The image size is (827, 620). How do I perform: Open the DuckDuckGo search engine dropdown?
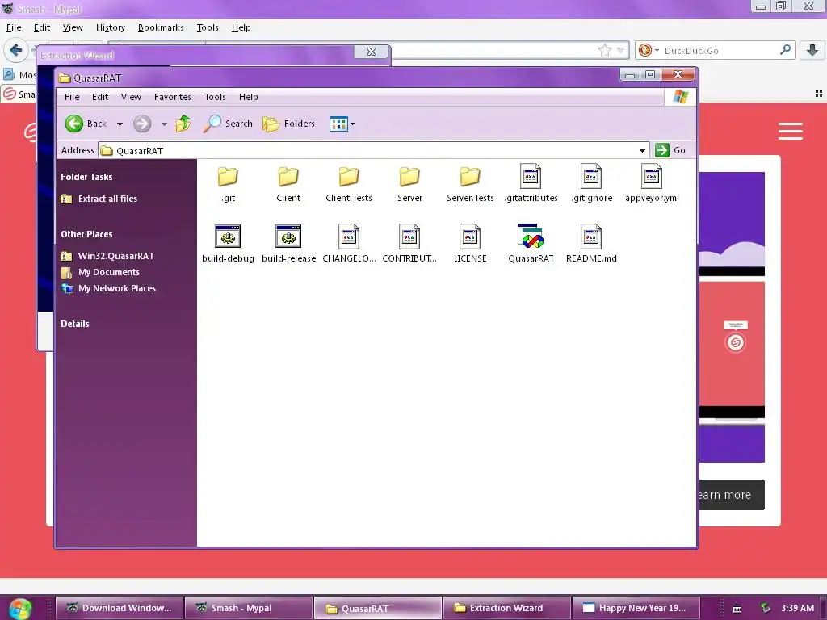(649, 50)
